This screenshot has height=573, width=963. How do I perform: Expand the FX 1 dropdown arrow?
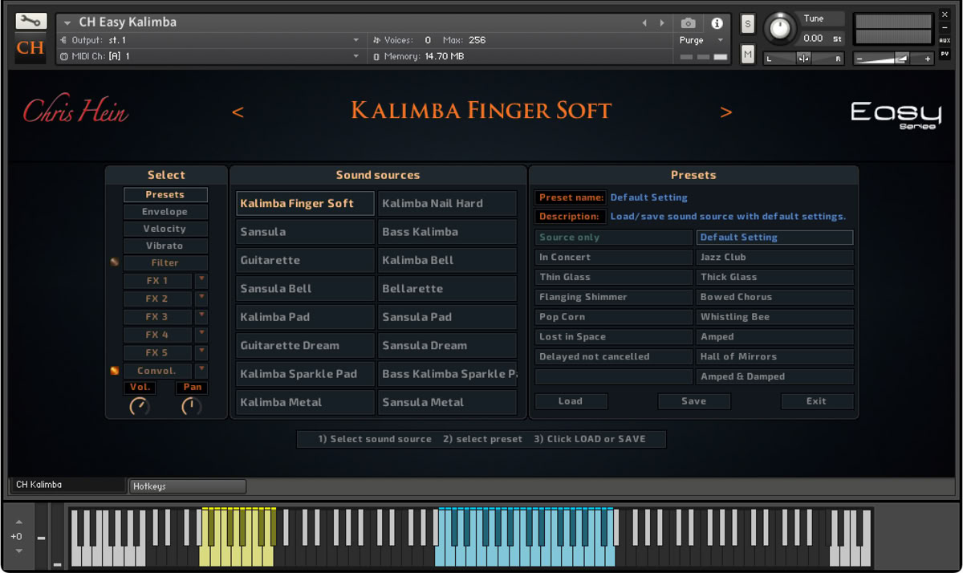(201, 281)
